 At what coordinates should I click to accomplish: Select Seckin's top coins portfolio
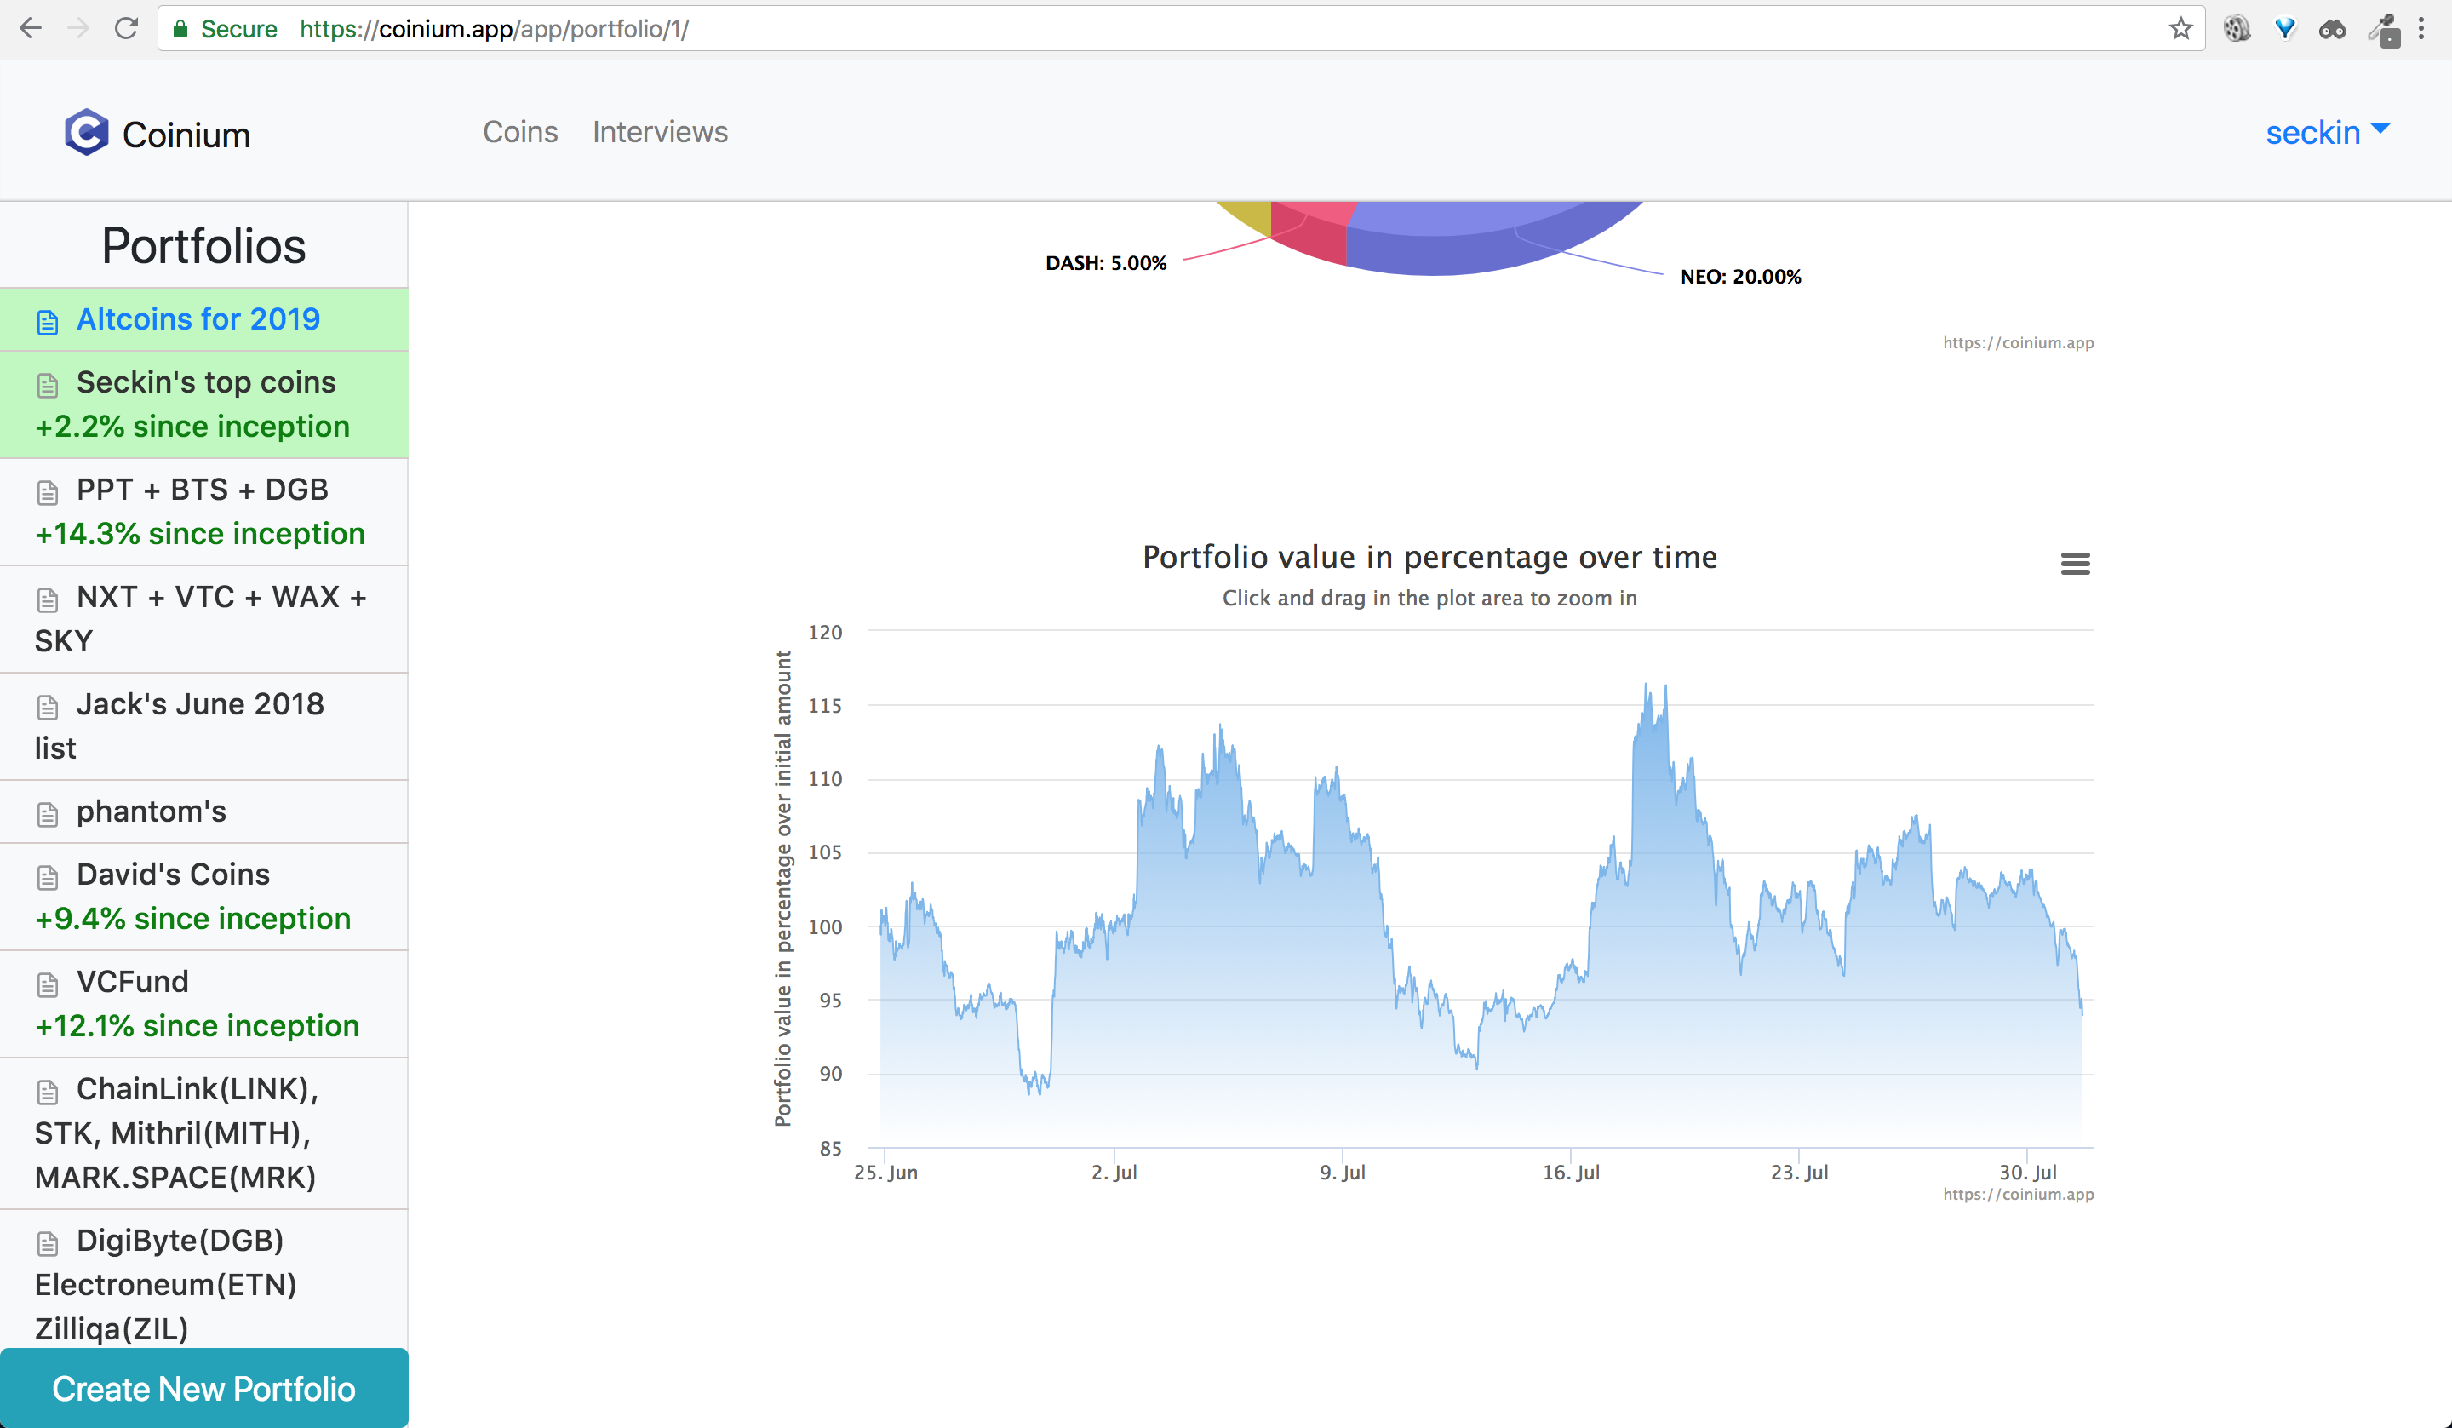coord(205,382)
